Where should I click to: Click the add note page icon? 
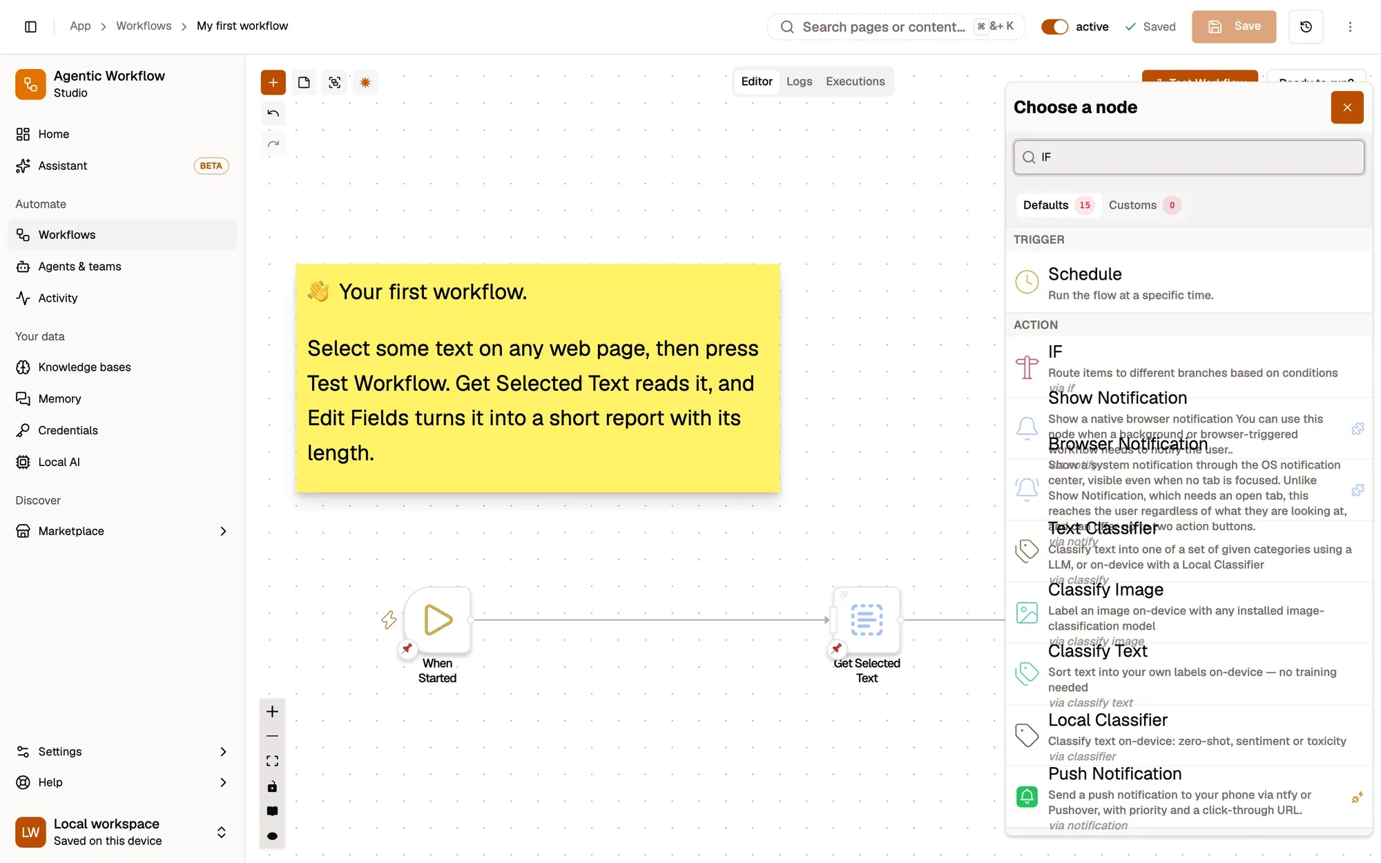pyautogui.click(x=304, y=82)
